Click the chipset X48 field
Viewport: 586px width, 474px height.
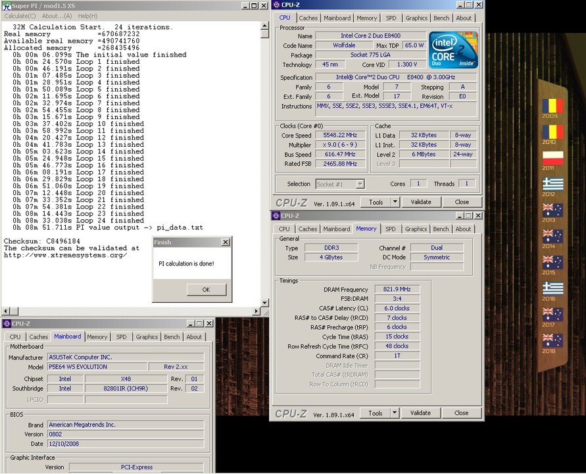pos(126,379)
